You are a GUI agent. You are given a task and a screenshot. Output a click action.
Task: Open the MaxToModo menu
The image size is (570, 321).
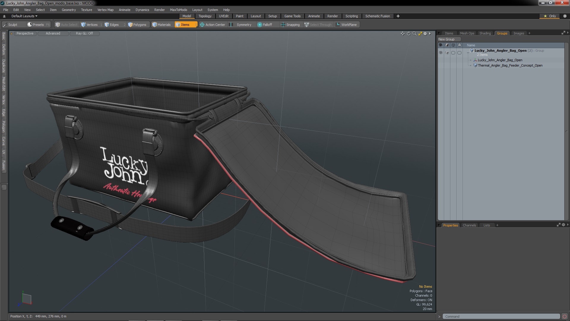click(x=178, y=10)
